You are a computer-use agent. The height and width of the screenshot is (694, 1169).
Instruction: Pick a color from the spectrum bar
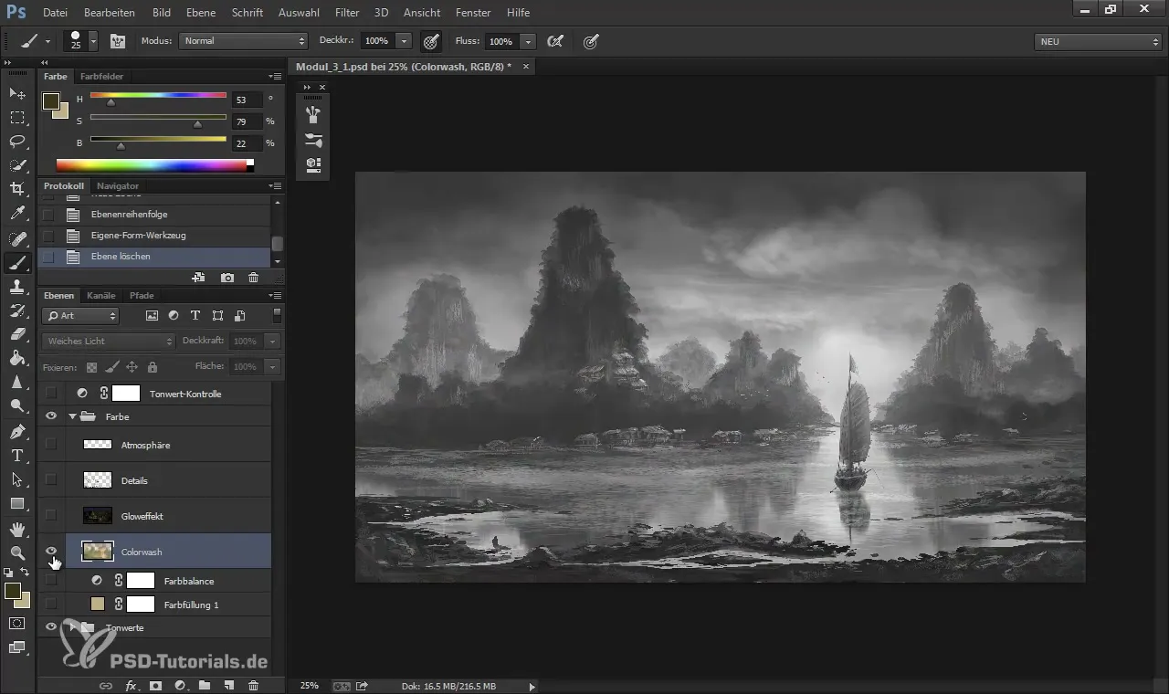tap(152, 165)
